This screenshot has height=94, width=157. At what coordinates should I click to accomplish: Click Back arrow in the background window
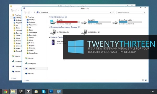coord(12,10)
